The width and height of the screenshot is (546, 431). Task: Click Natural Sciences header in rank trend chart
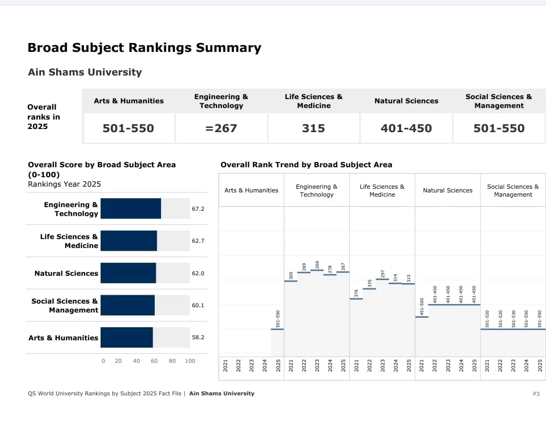(x=447, y=190)
